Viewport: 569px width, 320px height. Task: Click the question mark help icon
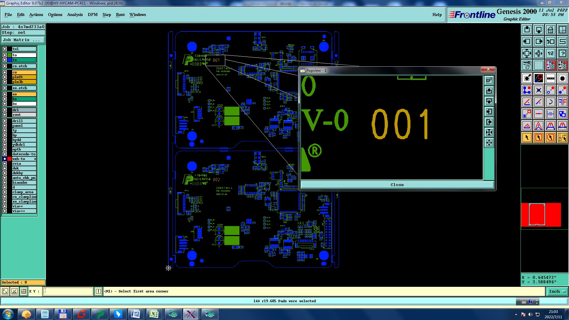point(562,53)
